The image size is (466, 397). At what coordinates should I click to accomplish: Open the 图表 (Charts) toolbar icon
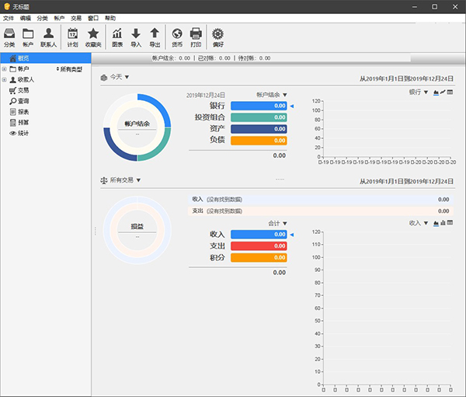point(117,37)
